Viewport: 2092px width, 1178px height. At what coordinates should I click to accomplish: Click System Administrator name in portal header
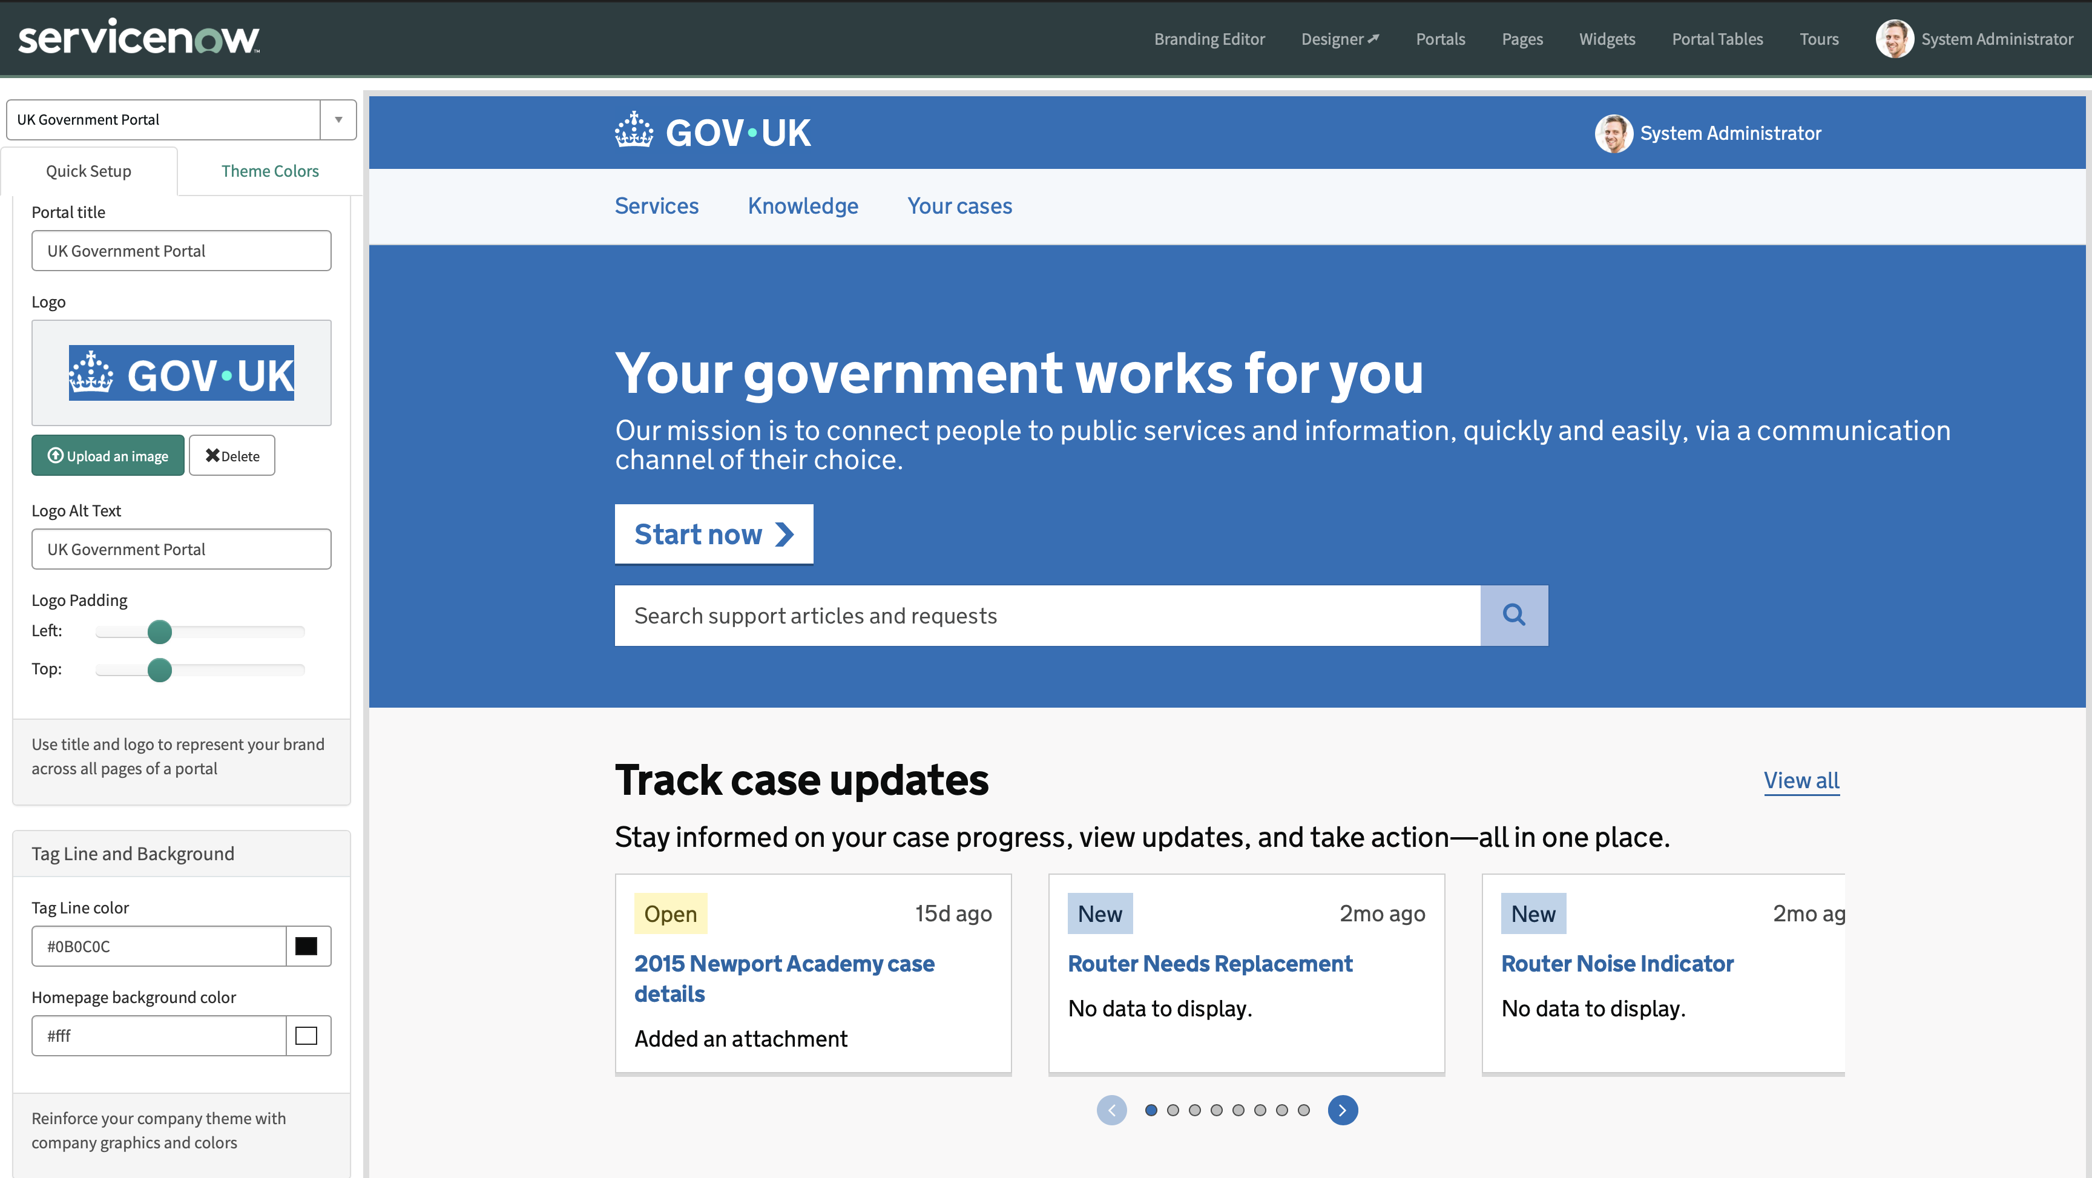1731,133
